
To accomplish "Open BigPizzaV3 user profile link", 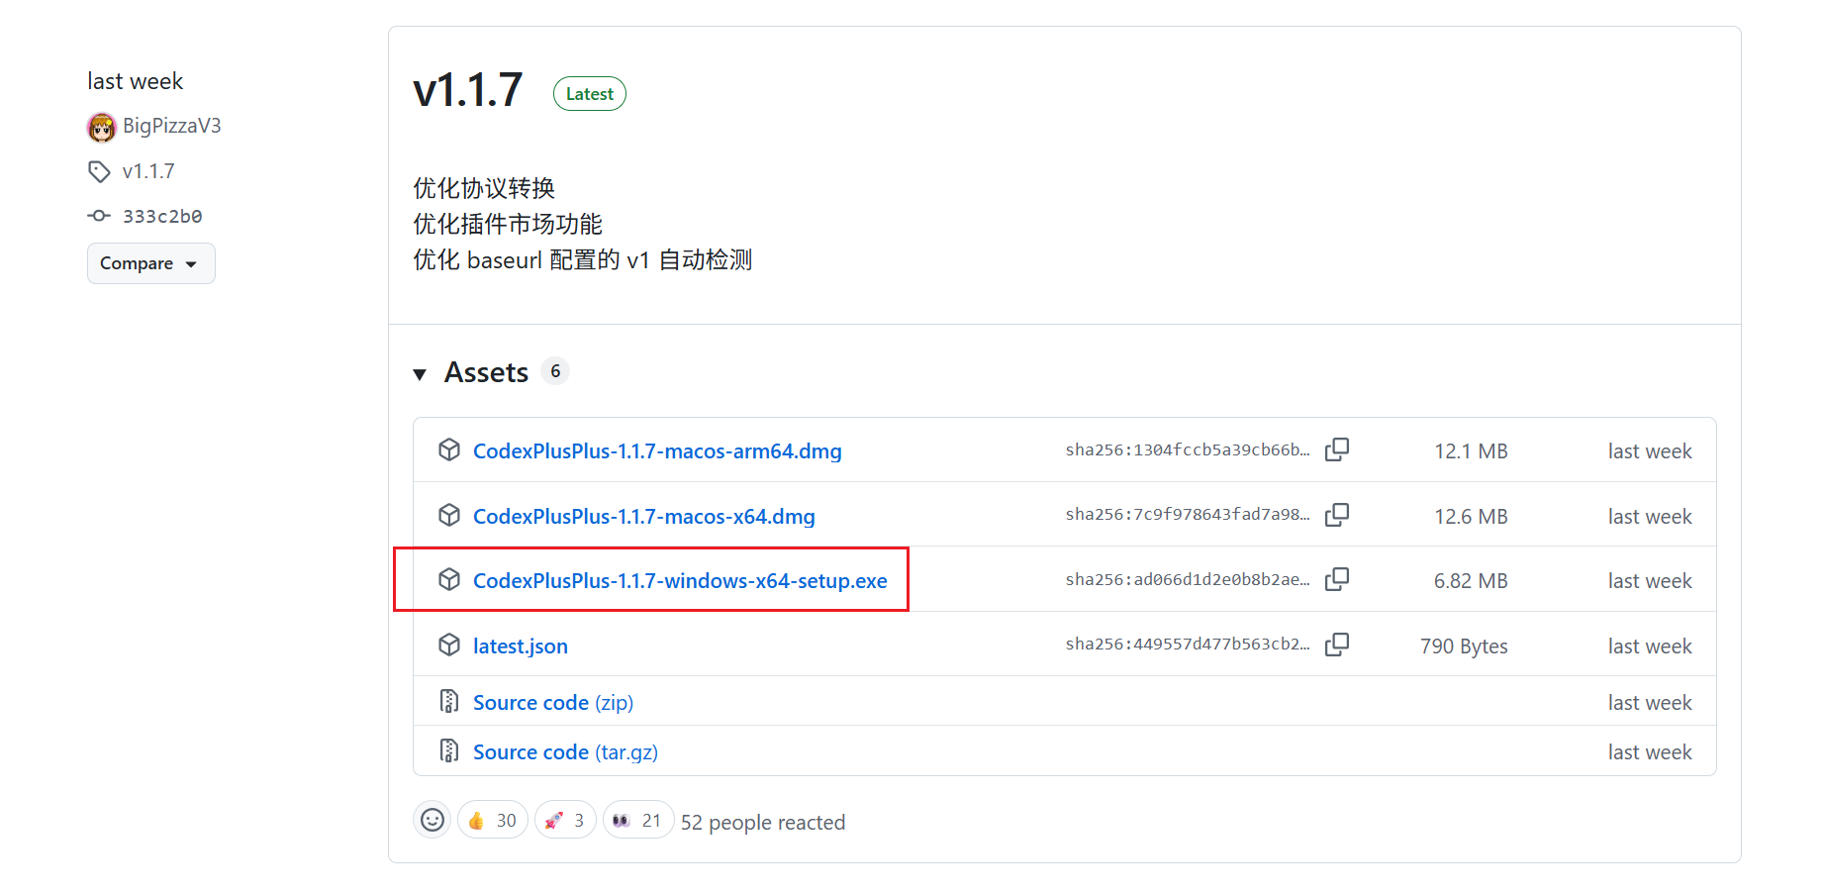I will pyautogui.click(x=172, y=126).
